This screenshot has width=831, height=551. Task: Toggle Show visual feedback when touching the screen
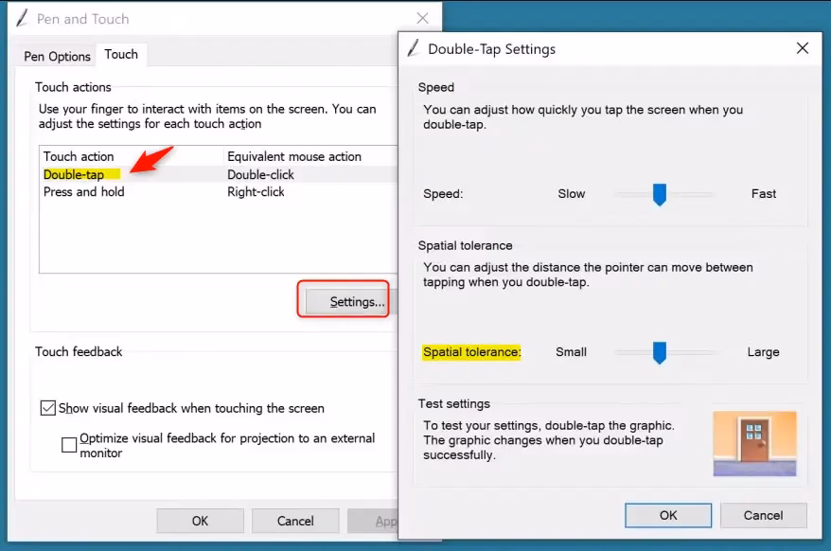click(x=48, y=408)
